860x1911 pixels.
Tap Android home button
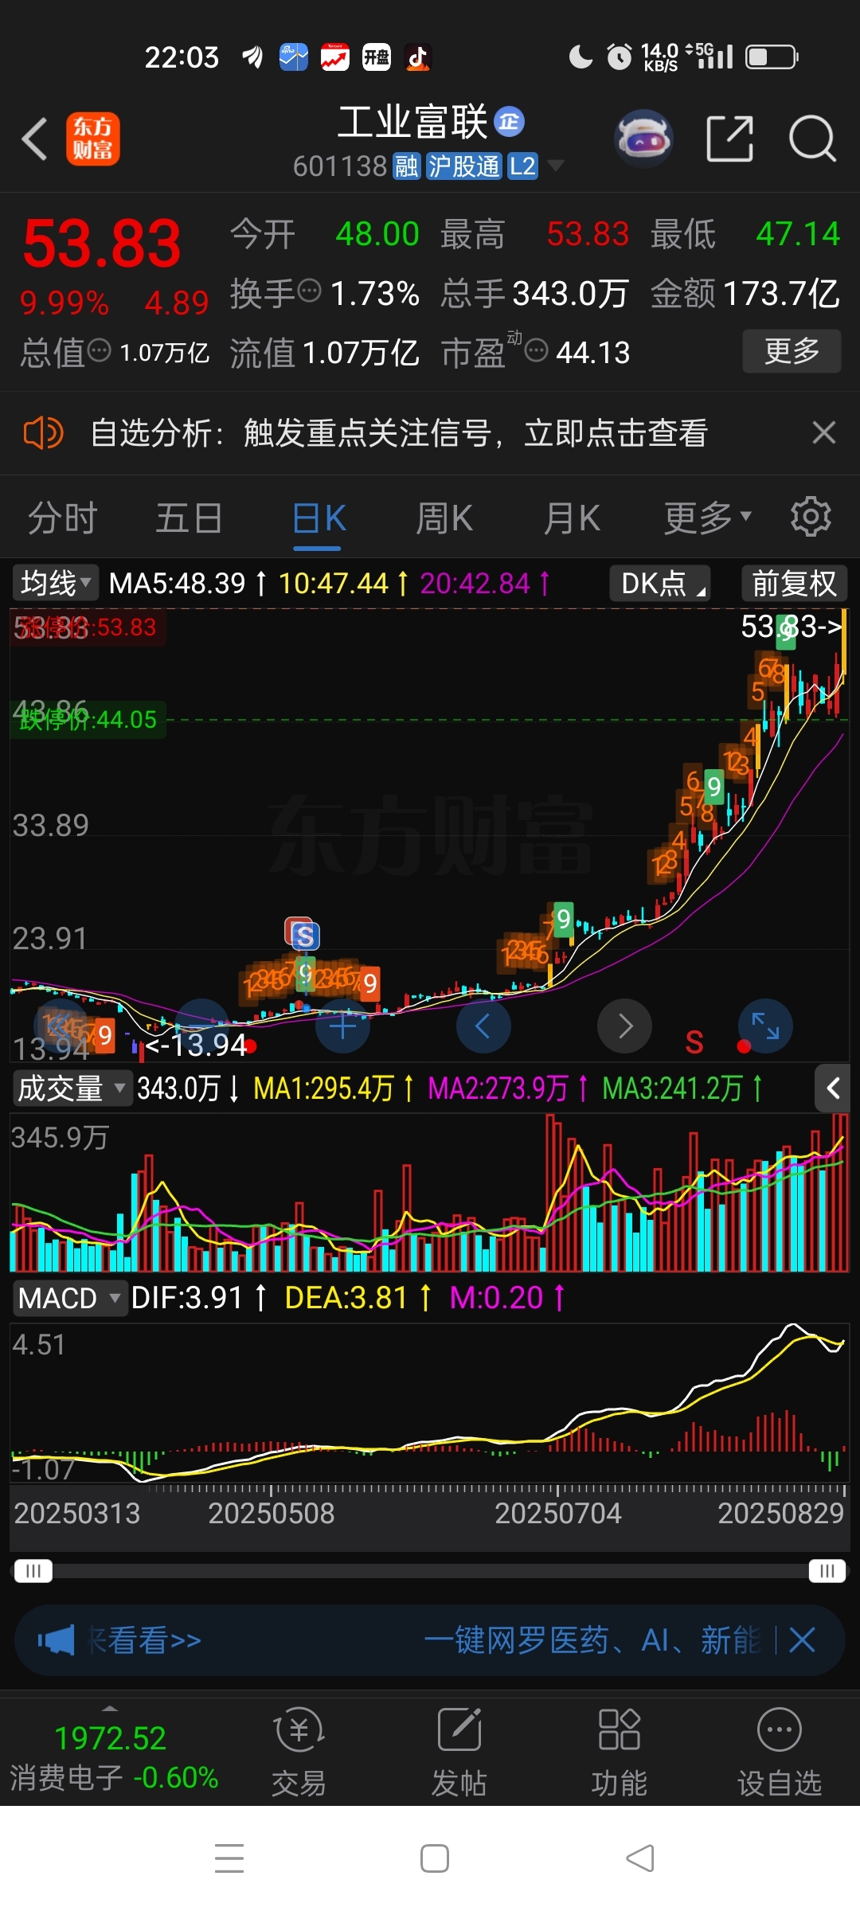click(435, 1858)
